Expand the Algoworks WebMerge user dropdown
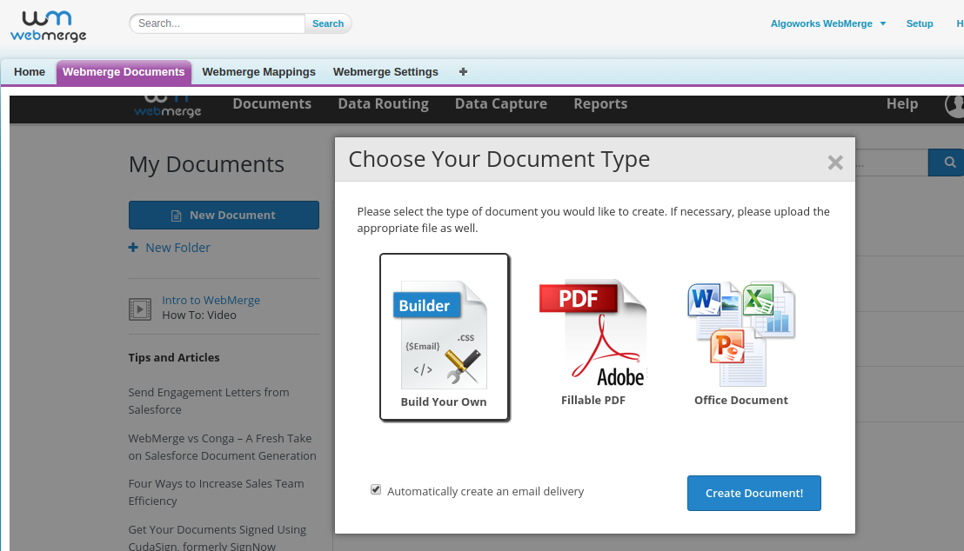Viewport: 964px width, 551px height. (827, 23)
